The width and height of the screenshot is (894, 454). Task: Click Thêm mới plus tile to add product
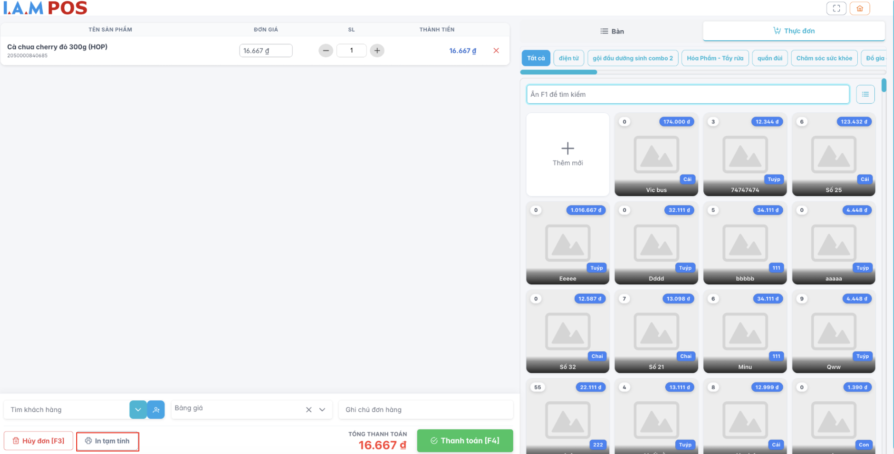(x=567, y=154)
